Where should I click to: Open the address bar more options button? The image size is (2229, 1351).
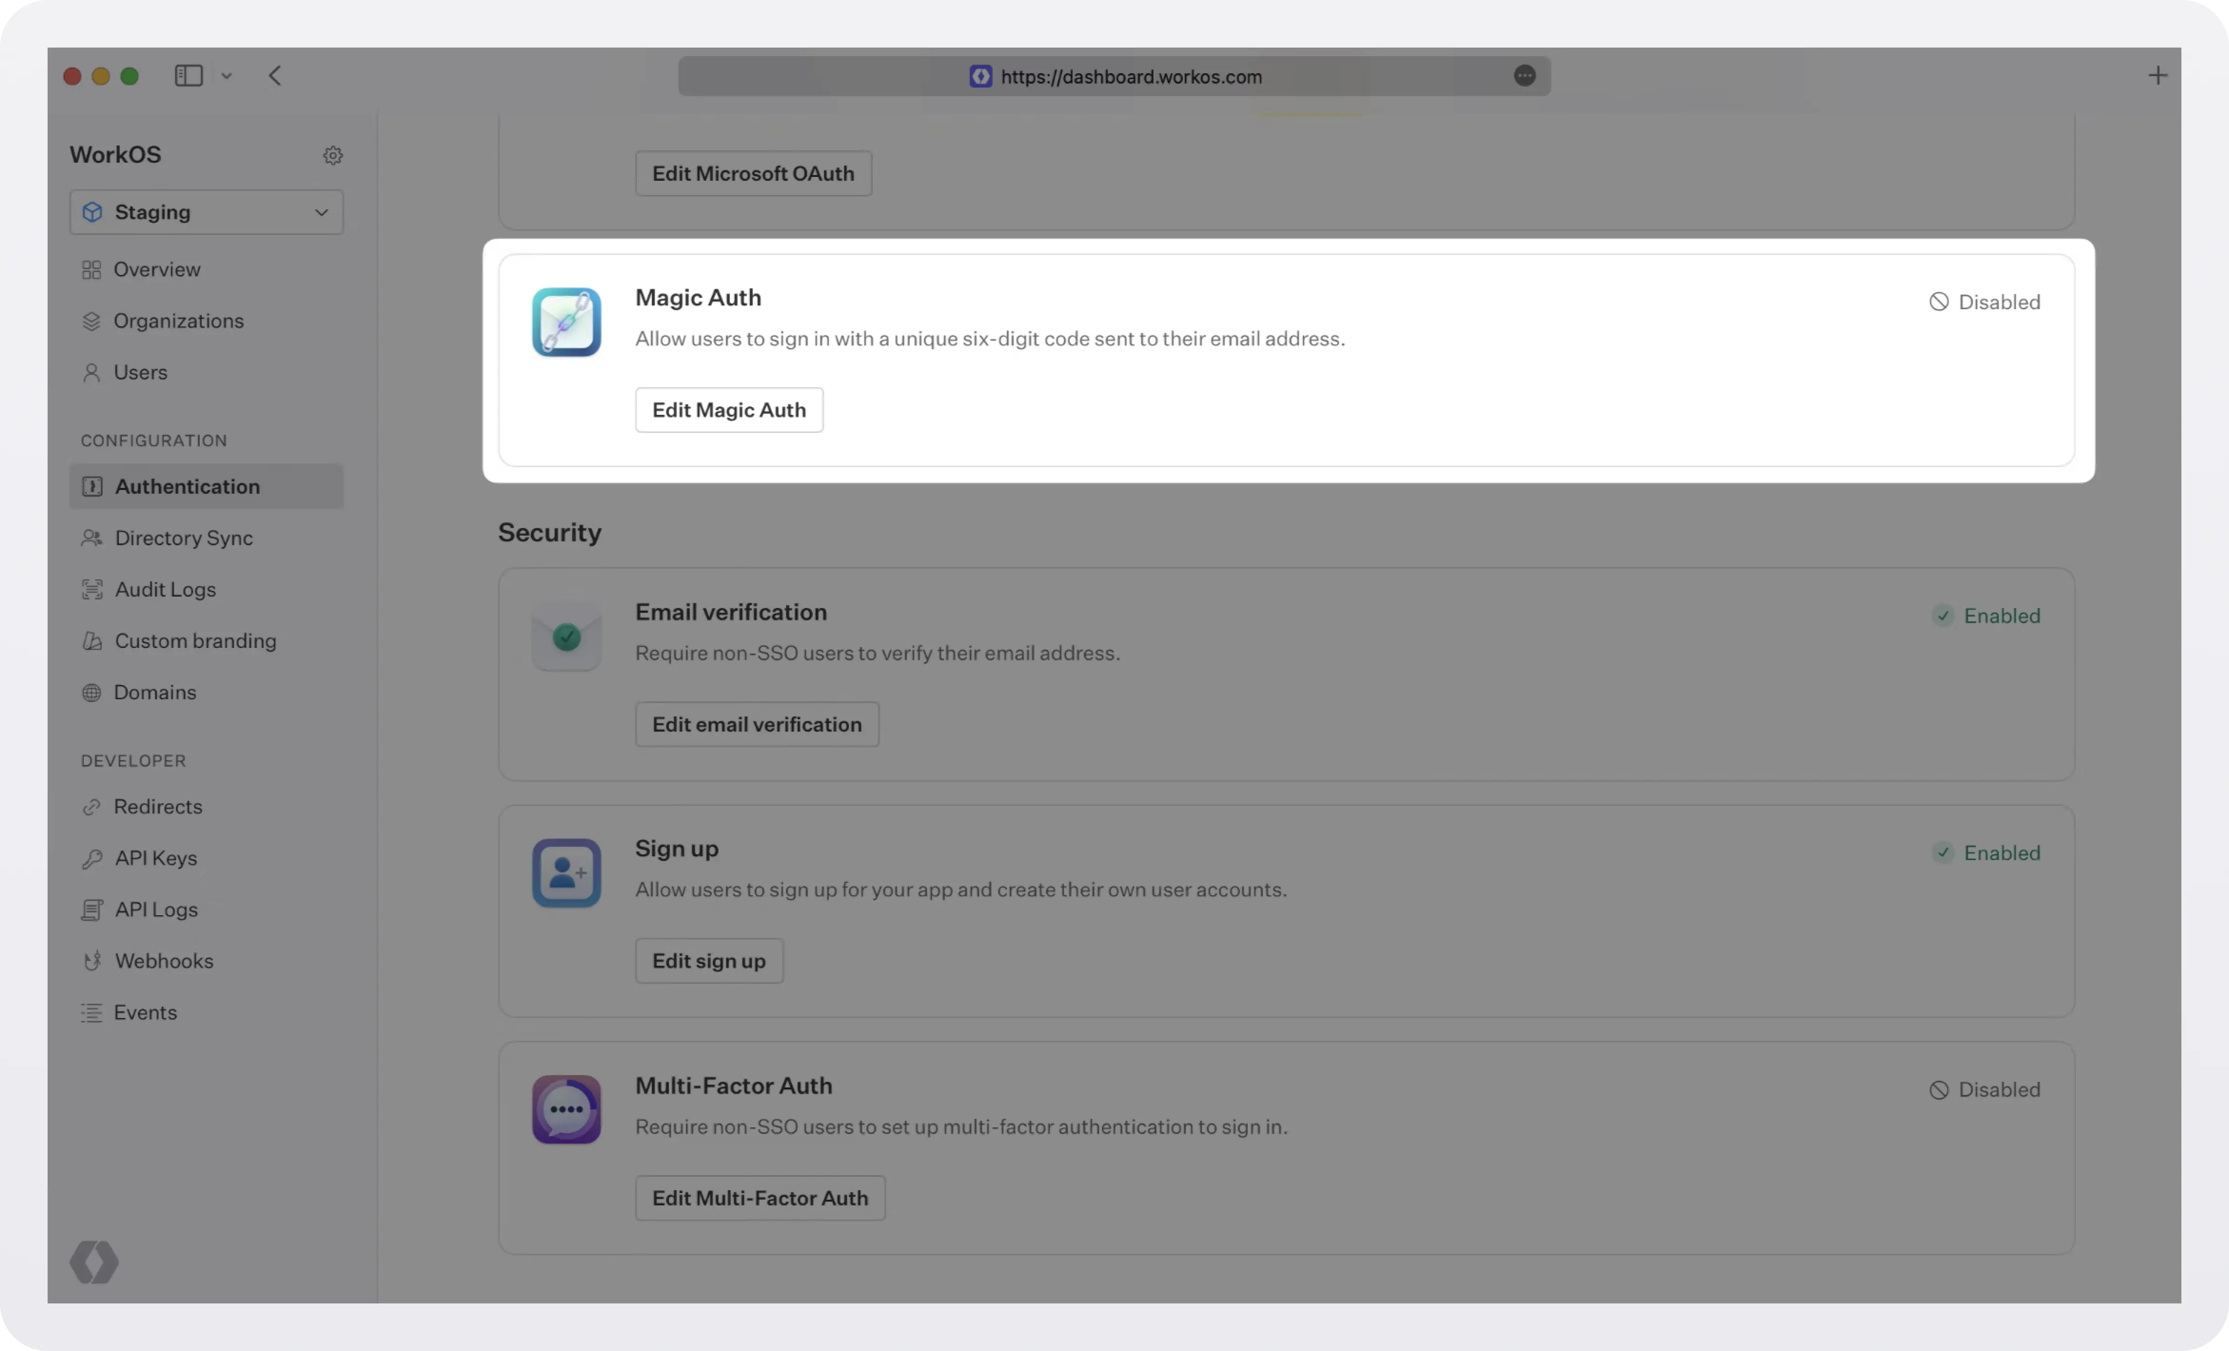tap(1524, 76)
